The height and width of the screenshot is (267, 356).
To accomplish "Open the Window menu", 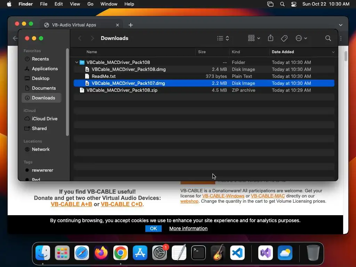I will click(109, 4).
